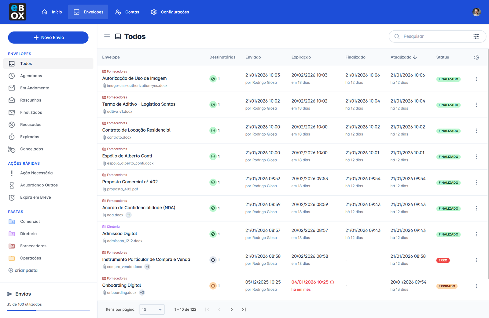Open actions menu for Admissão Digital row
Screen dimensions: 489x318
tap(476, 234)
